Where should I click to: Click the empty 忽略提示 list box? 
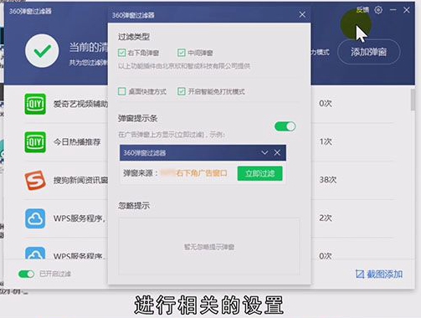(x=209, y=247)
